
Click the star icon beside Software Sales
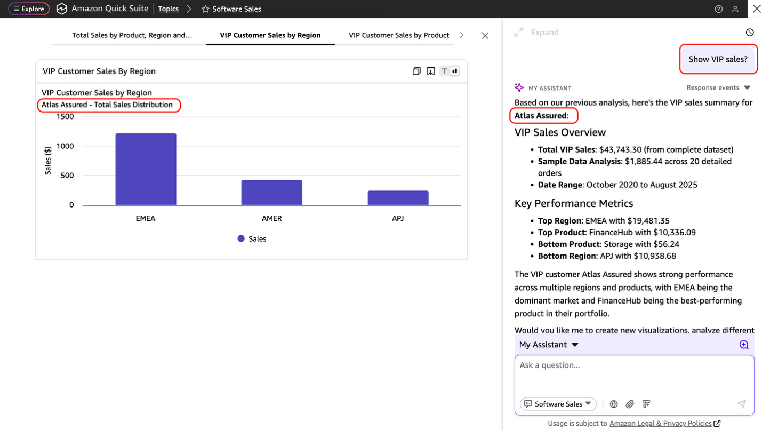(205, 9)
